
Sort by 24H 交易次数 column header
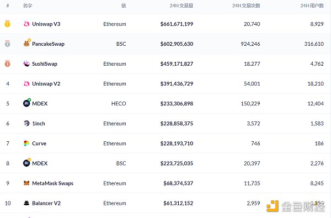click(246, 6)
